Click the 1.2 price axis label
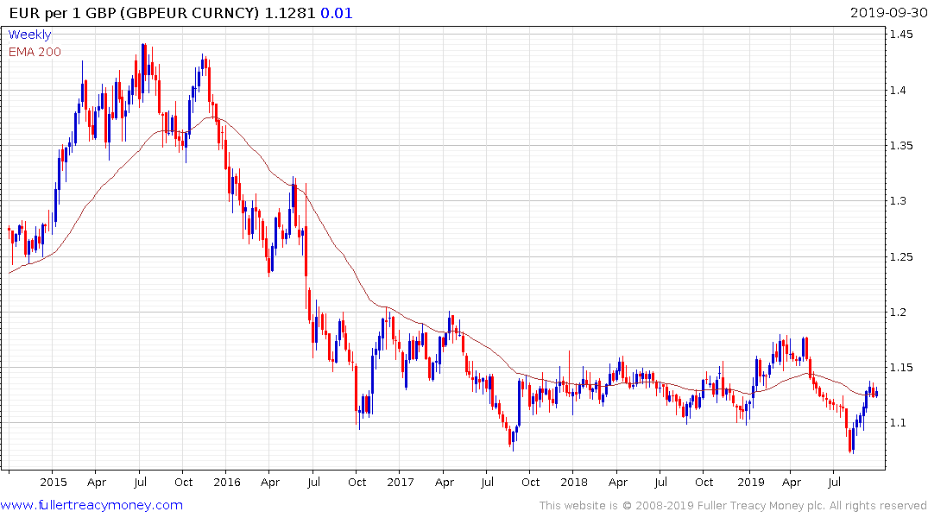 [899, 313]
